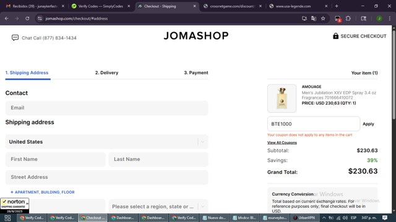Open the Chrome profile avatar
Image resolution: width=396 pixels, height=222 pixels.
click(379, 18)
